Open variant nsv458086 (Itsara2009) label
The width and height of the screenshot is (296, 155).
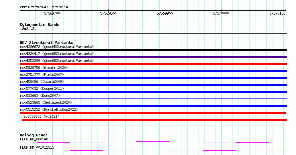click(42, 81)
